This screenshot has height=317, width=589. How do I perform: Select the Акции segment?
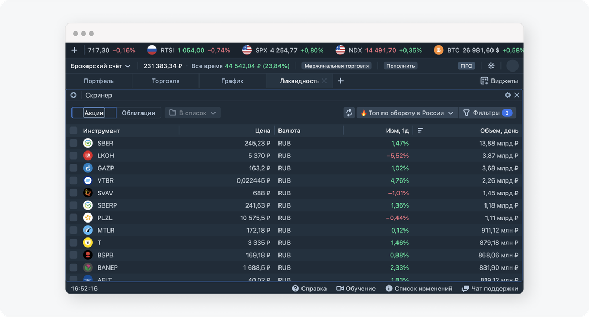94,113
